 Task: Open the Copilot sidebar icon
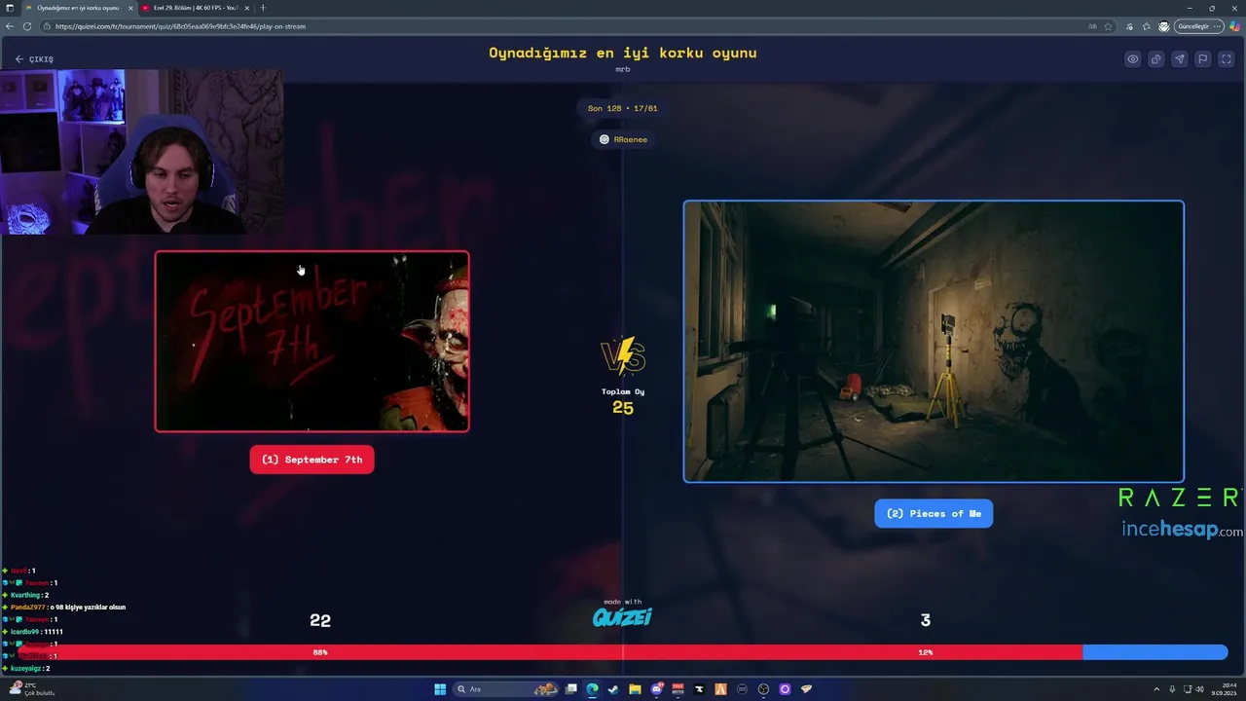[x=1235, y=26]
